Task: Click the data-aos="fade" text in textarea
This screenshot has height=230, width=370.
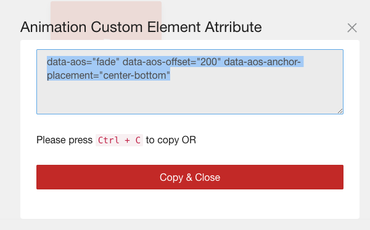Action: 83,62
